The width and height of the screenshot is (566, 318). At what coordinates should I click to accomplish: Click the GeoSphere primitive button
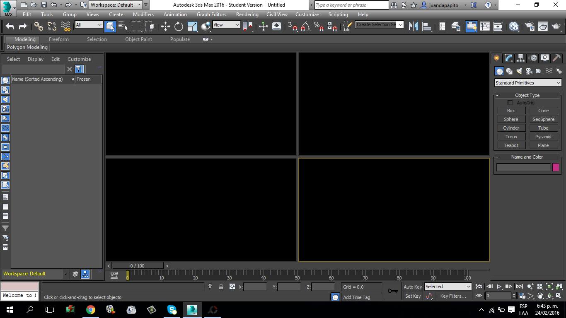coord(543,119)
